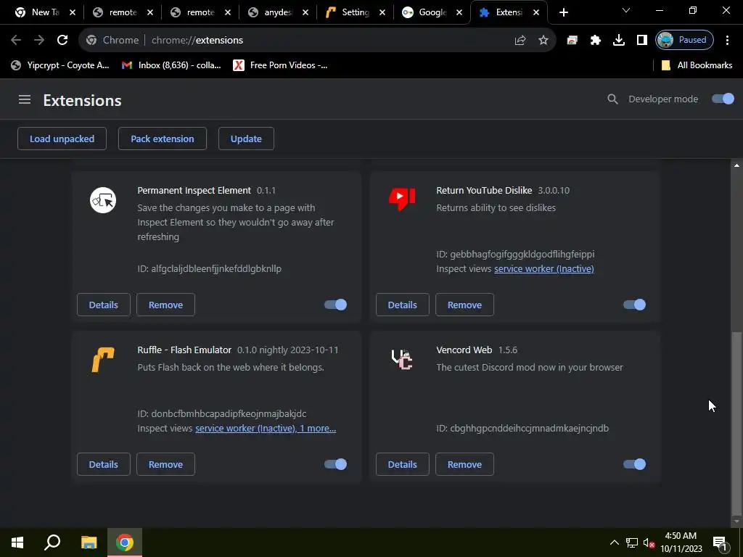
Task: Reload the extensions page
Action: (62, 41)
